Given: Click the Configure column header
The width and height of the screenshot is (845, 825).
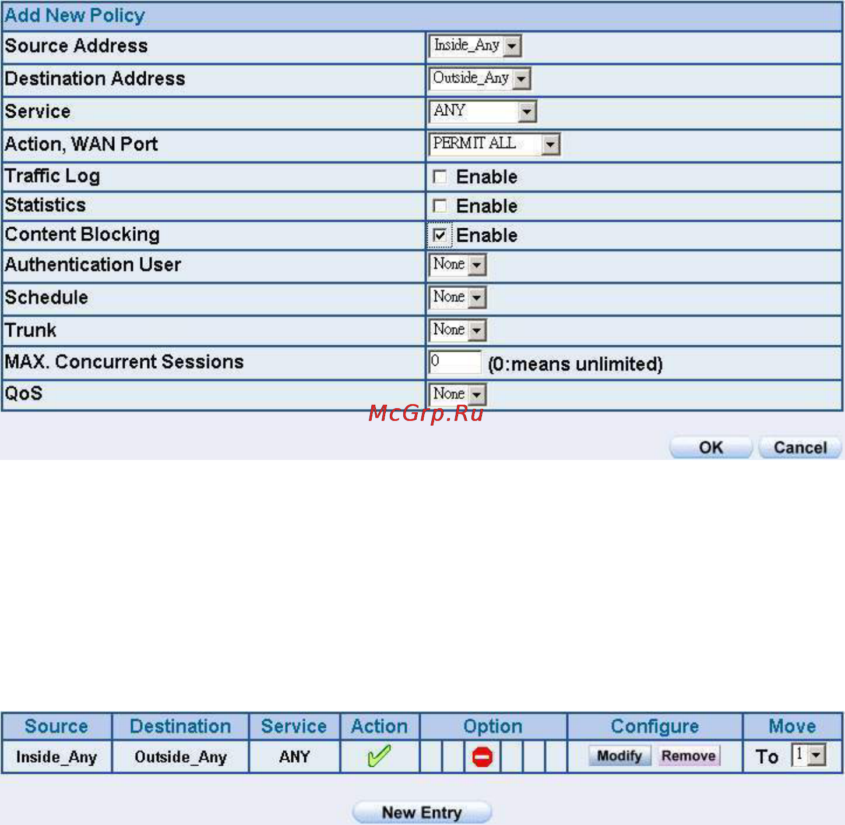Looking at the screenshot, I should click(655, 726).
